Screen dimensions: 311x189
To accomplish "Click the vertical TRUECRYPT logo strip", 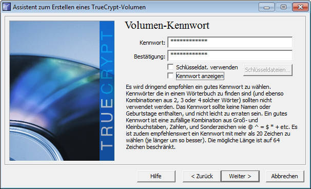I will [x=107, y=91].
